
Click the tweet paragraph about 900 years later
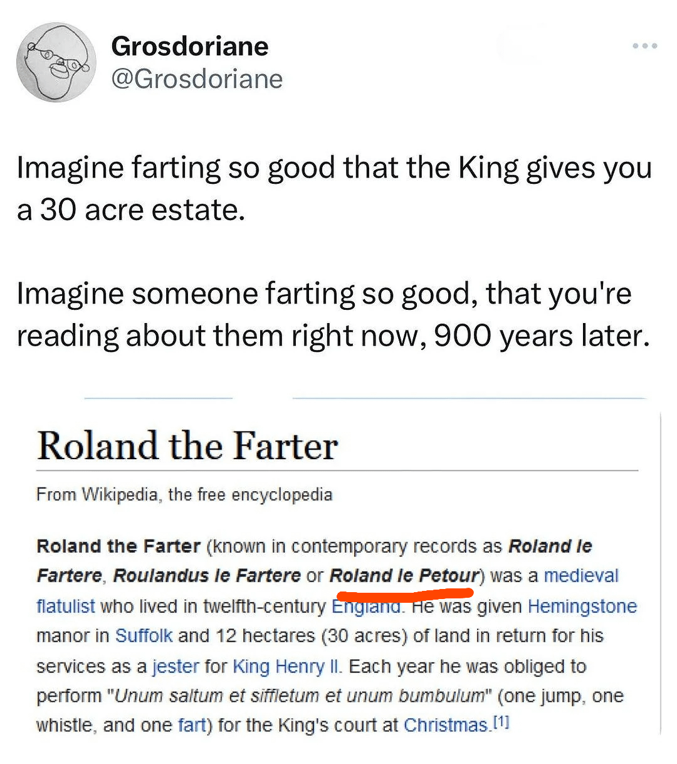pyautogui.click(x=333, y=314)
